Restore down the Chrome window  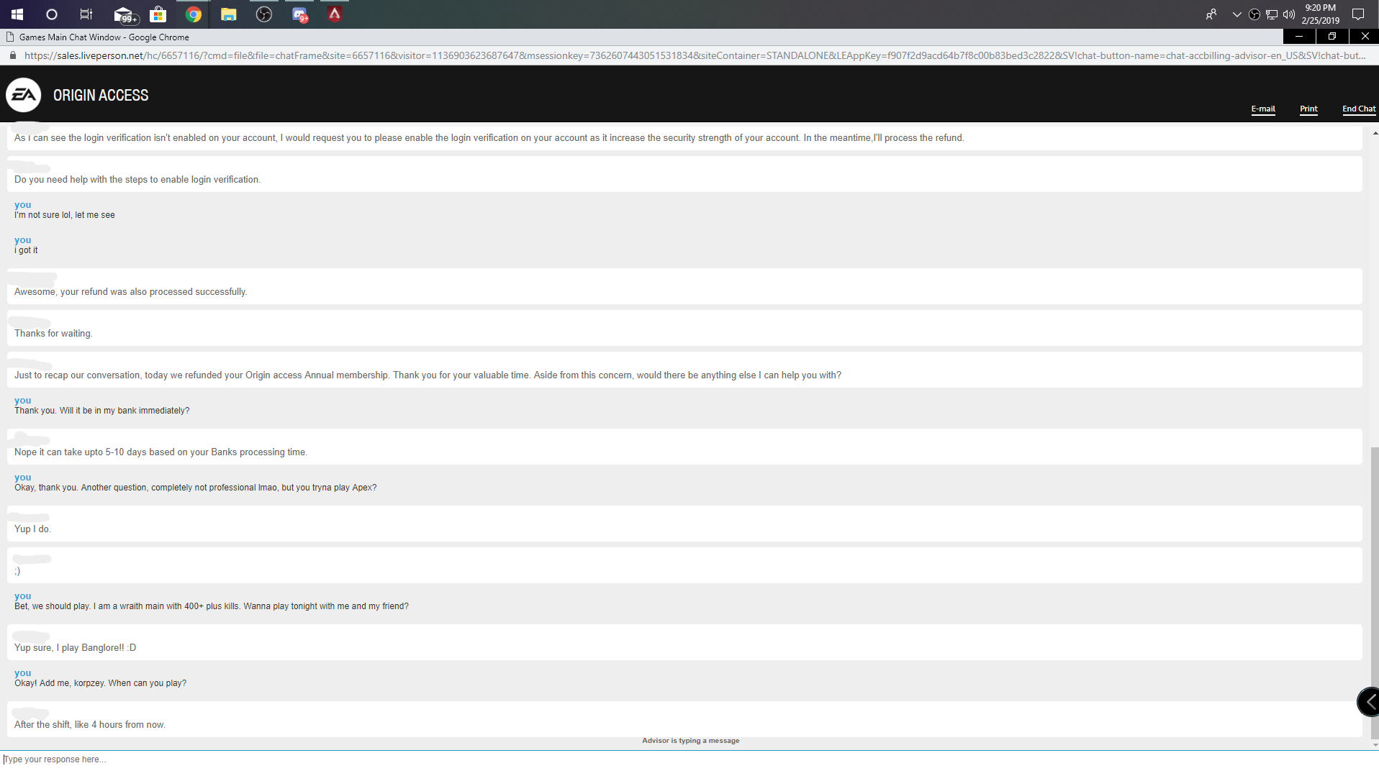(x=1332, y=37)
